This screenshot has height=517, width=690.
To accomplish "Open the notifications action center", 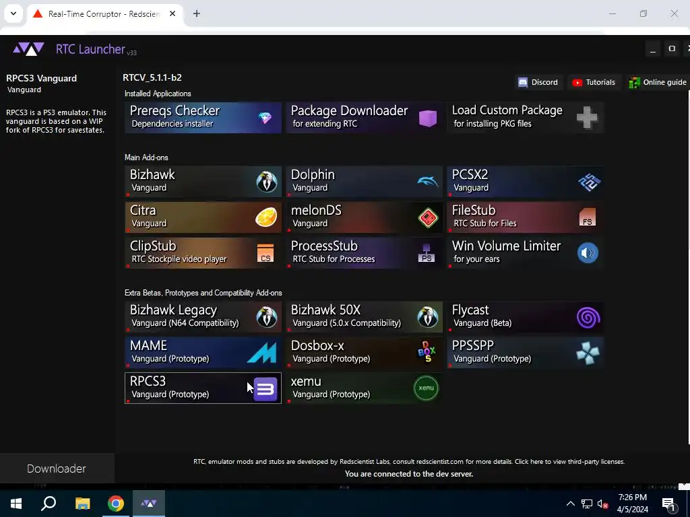I will click(669, 504).
